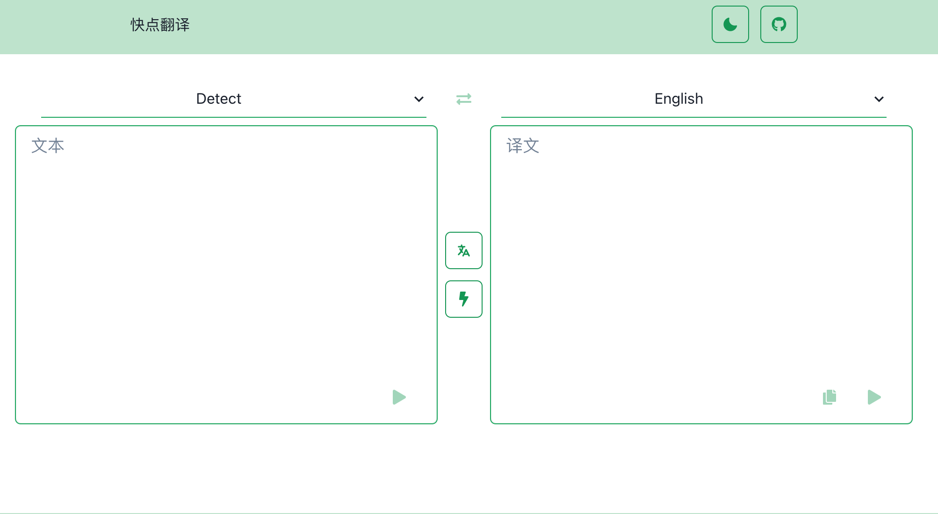Viewport: 938px width, 514px height.
Task: Toggle dark mode with the moon icon
Action: (730, 24)
